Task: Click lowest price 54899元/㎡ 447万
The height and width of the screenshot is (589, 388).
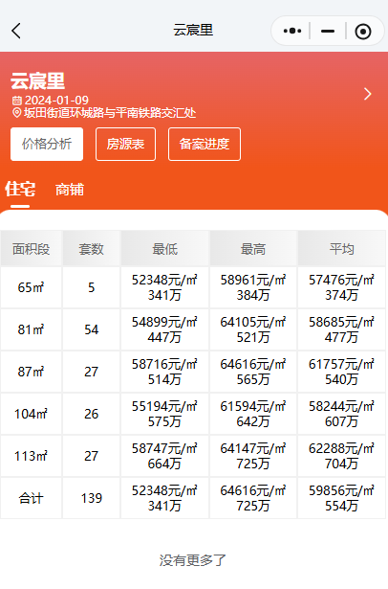Action: tap(164, 329)
